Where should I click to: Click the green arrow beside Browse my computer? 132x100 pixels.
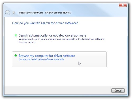16,56
